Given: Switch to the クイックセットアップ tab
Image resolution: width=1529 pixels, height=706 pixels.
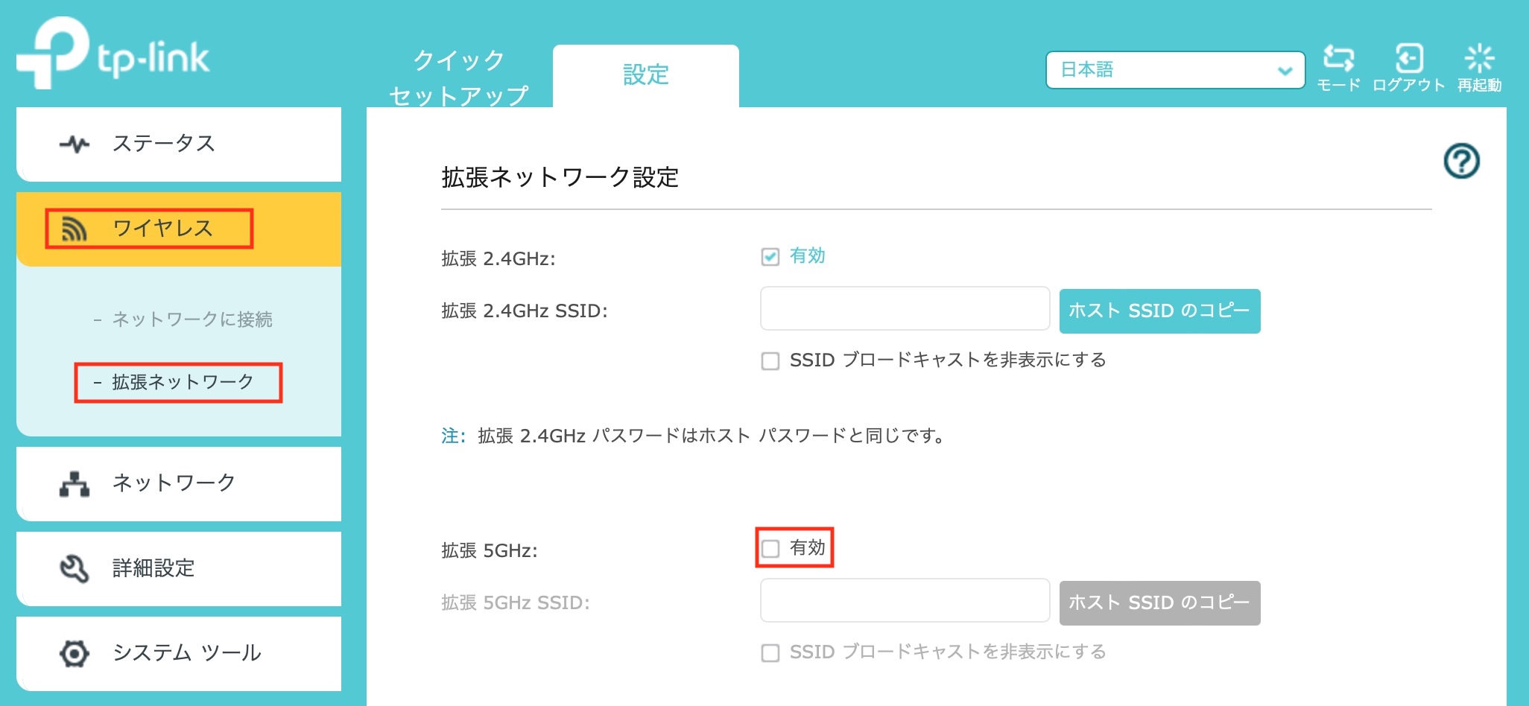Looking at the screenshot, I should tap(459, 77).
